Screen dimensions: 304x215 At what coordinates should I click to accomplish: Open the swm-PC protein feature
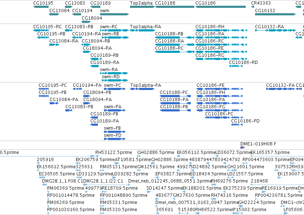tap(115, 89)
